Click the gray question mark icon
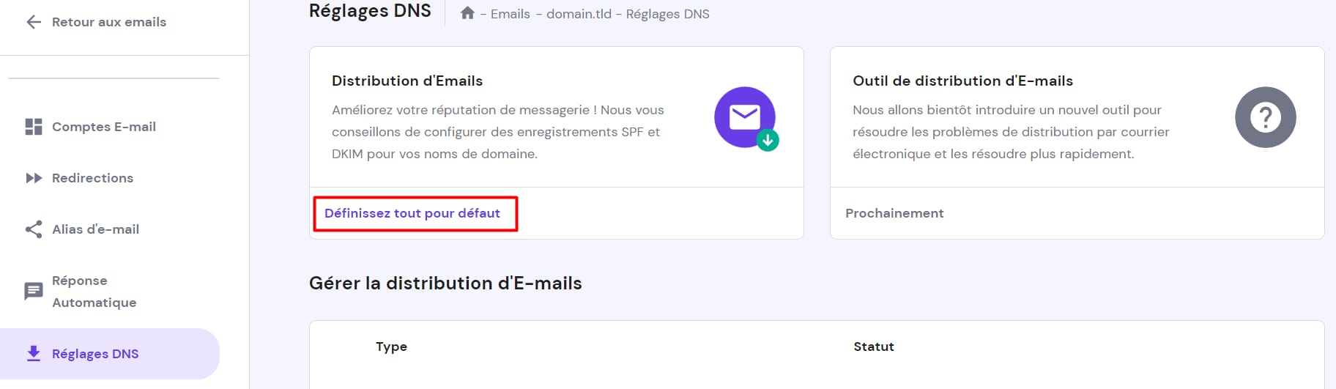The width and height of the screenshot is (1336, 389). point(1265,117)
